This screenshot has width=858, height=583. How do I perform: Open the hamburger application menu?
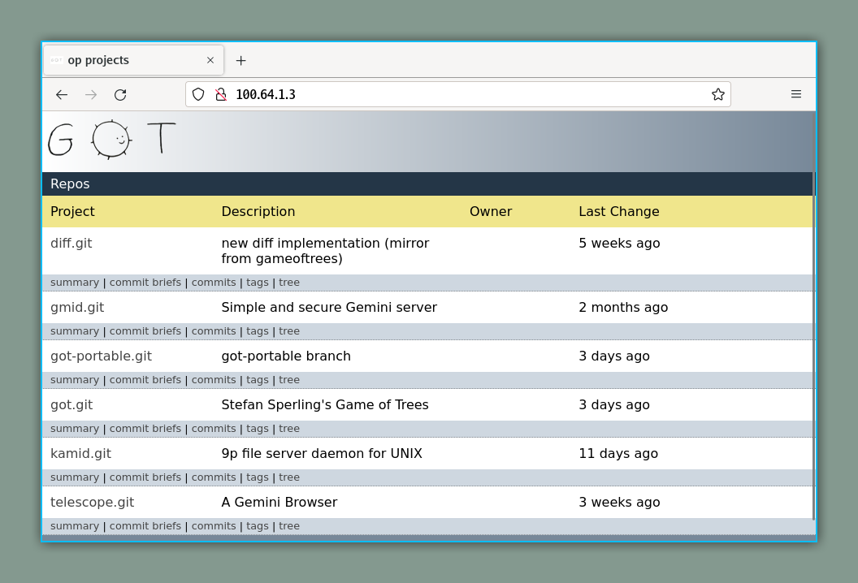[x=795, y=95]
